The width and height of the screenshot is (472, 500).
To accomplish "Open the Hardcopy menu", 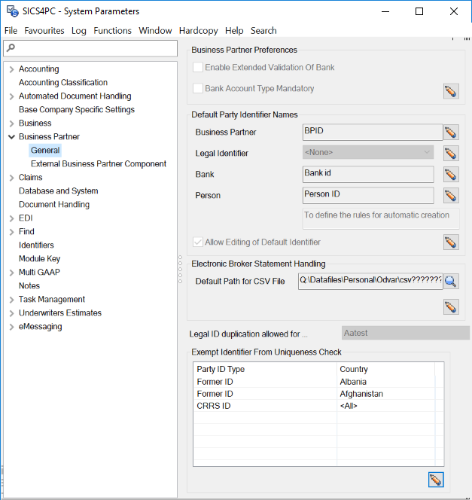I will (199, 31).
